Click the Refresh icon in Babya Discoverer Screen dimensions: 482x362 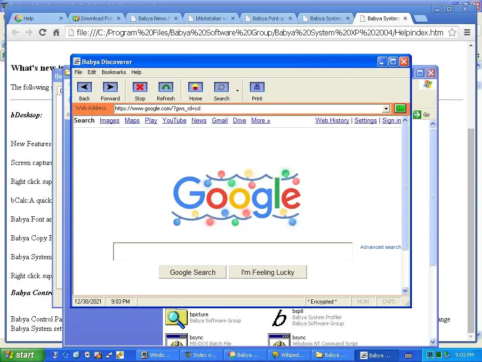(166, 87)
